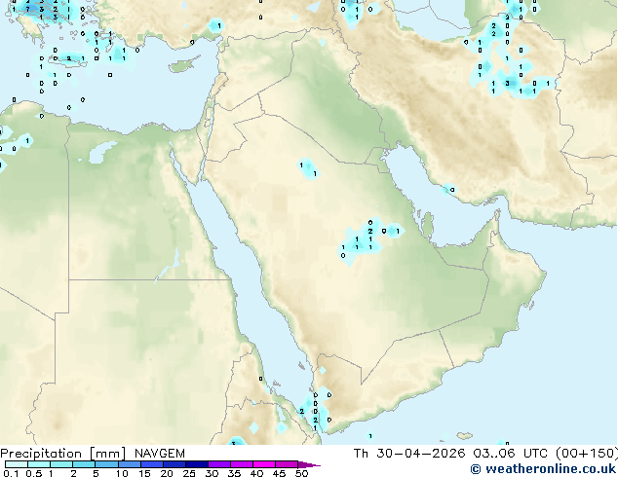Viewport: 618px width, 477px height.
Task: Click the '0.1' legend scale label
Action: (x=10, y=473)
